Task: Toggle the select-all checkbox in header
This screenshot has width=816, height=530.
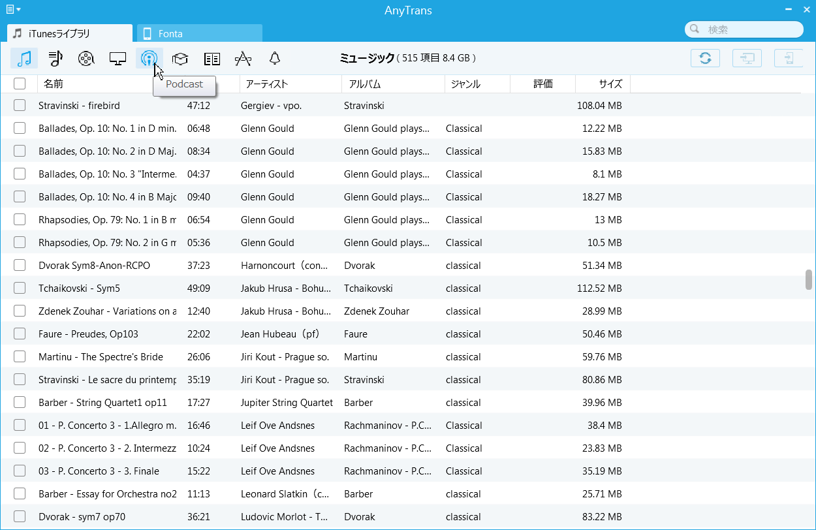Action: [x=20, y=84]
